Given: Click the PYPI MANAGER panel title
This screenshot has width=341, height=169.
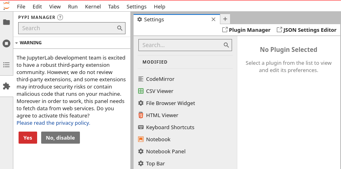Looking at the screenshot, I should 37,17.
